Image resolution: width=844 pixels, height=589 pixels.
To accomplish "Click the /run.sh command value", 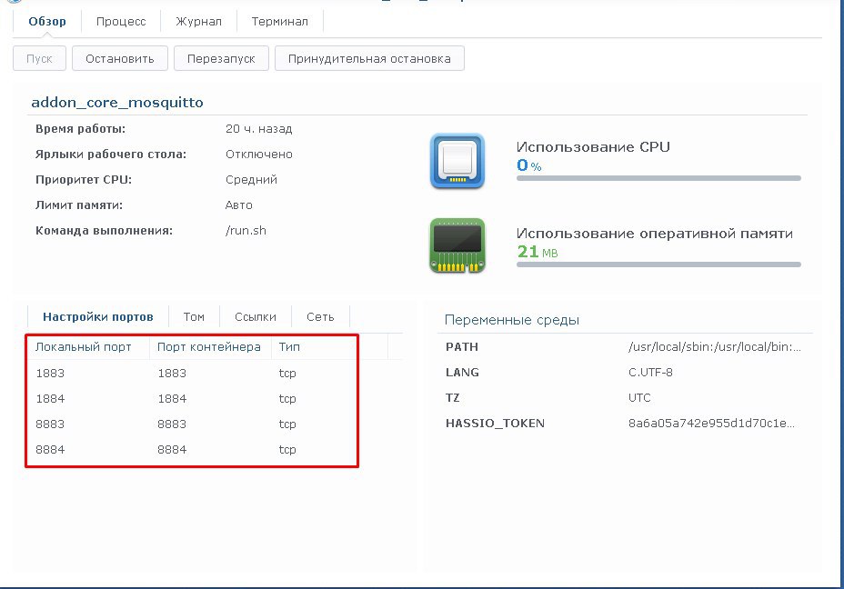I will (x=246, y=230).
